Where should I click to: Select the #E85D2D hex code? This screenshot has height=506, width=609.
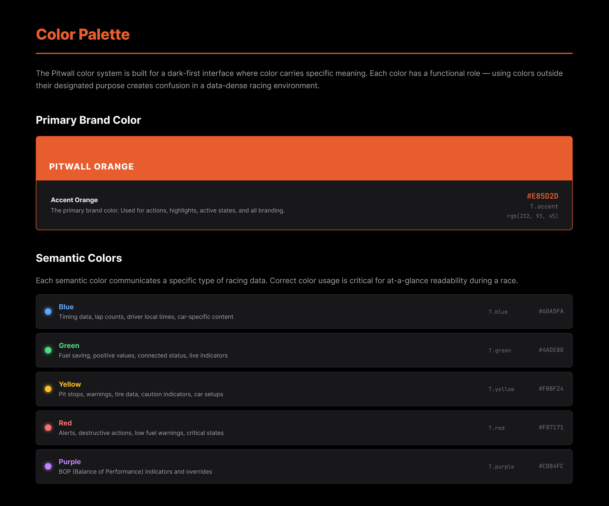[542, 196]
